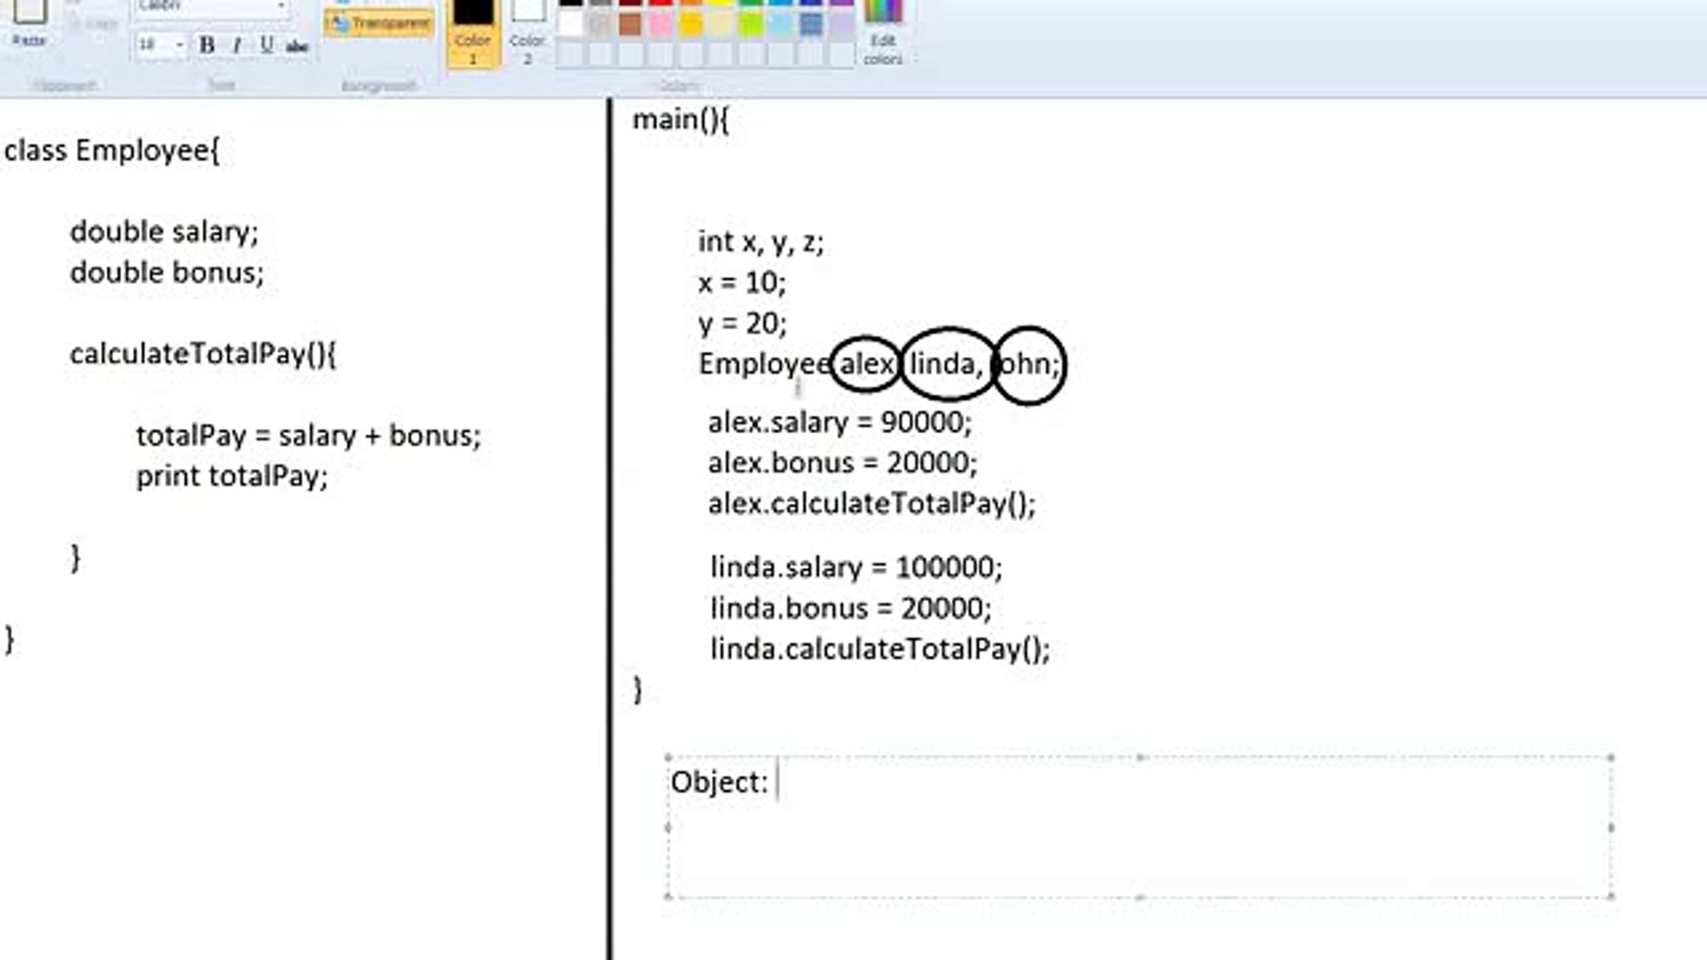Viewport: 1707px width, 960px height.
Task: Enable Transparent text background
Action: [378, 22]
